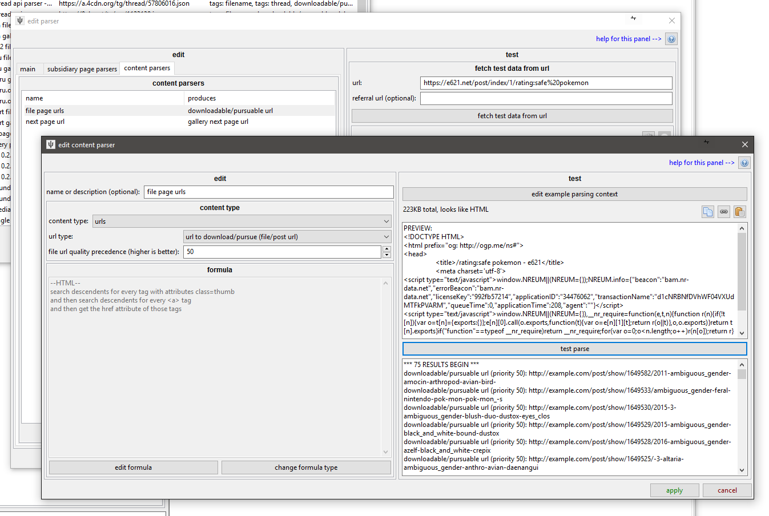
Task: Click the test url field in edit parser
Action: 546,83
